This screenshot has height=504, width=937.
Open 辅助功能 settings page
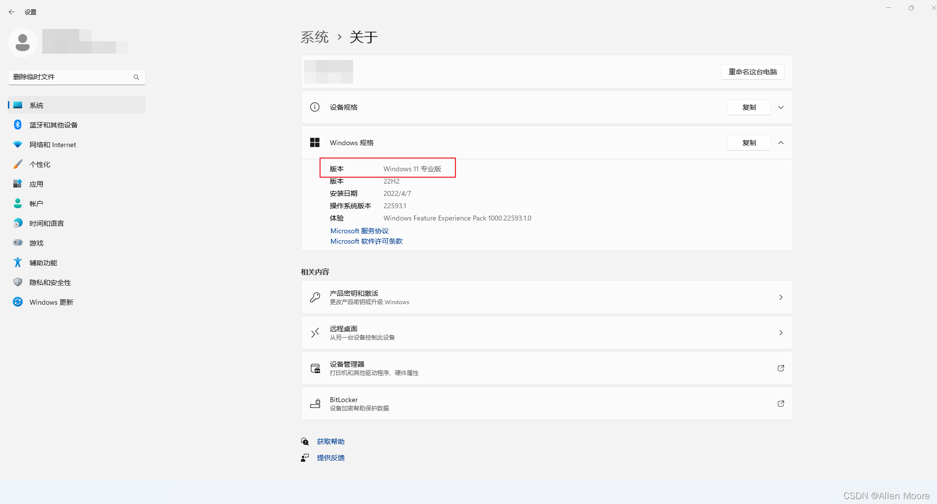pos(77,262)
